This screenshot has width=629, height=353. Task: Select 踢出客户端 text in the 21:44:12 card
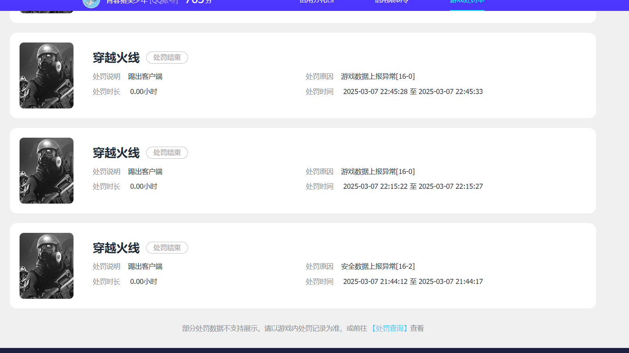pyautogui.click(x=145, y=266)
